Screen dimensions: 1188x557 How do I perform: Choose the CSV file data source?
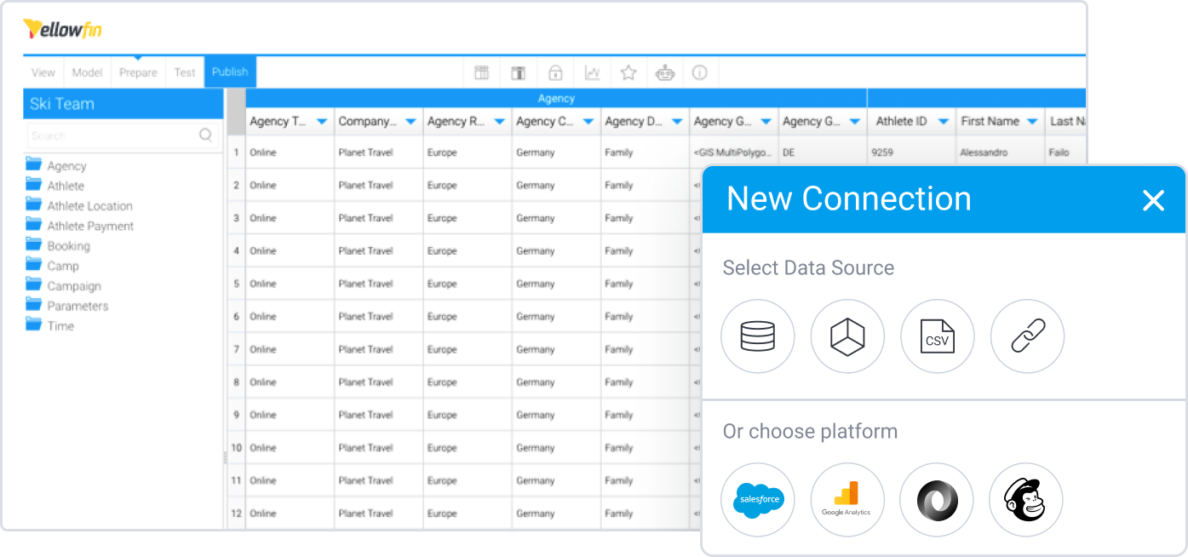pos(937,336)
